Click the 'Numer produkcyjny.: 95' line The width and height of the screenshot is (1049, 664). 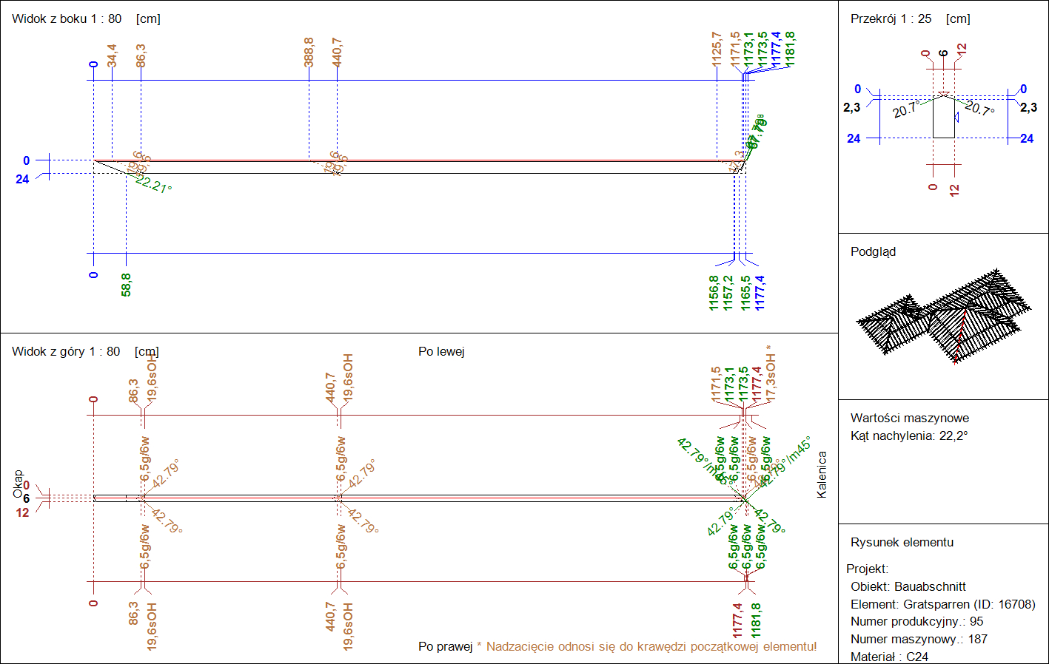(916, 621)
